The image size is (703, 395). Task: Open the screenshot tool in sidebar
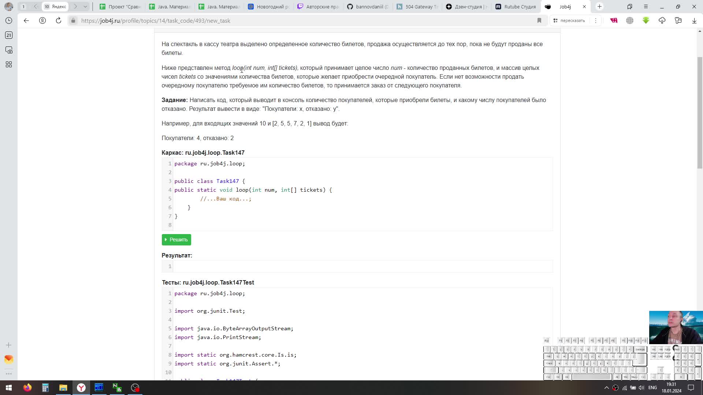(x=9, y=50)
